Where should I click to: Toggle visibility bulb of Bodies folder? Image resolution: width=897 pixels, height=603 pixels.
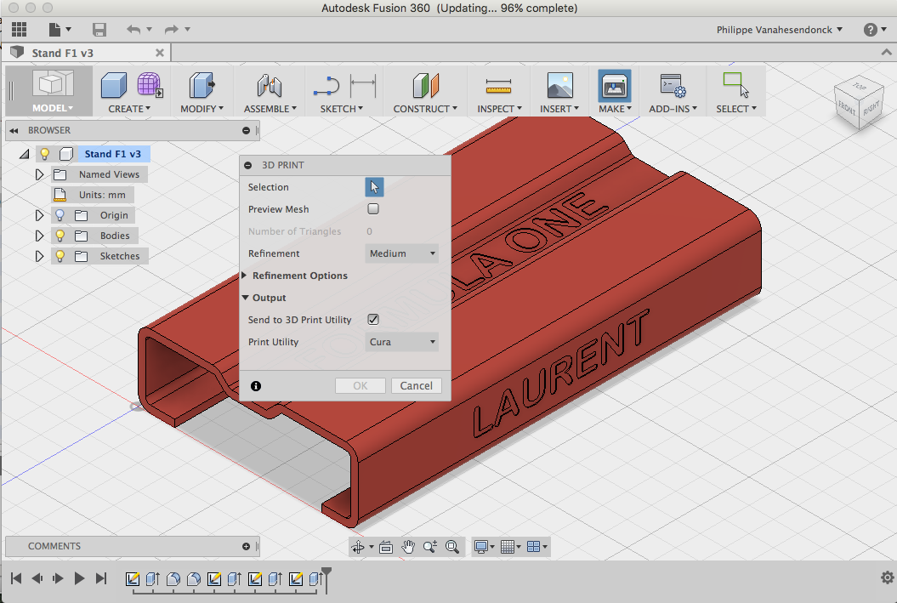(x=60, y=236)
